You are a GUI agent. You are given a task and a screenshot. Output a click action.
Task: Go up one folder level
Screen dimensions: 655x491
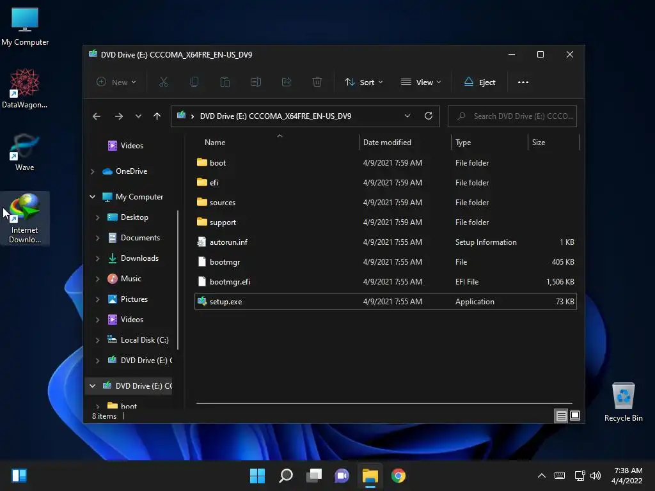tap(157, 116)
